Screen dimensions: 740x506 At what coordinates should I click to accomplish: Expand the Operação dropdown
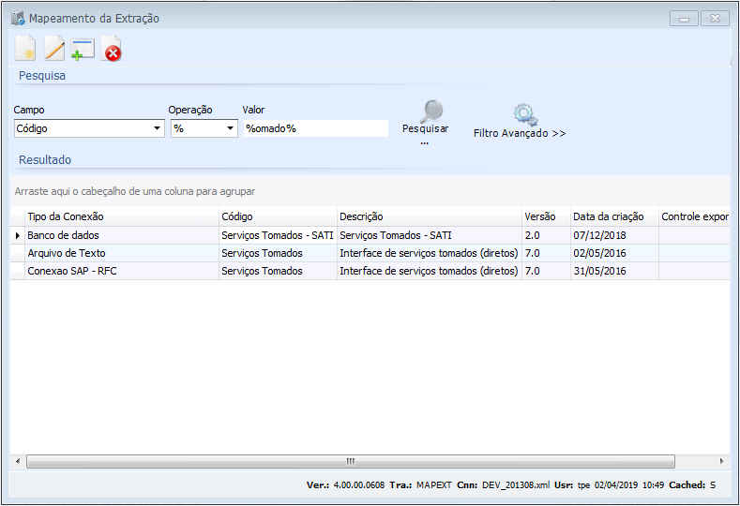coord(231,129)
